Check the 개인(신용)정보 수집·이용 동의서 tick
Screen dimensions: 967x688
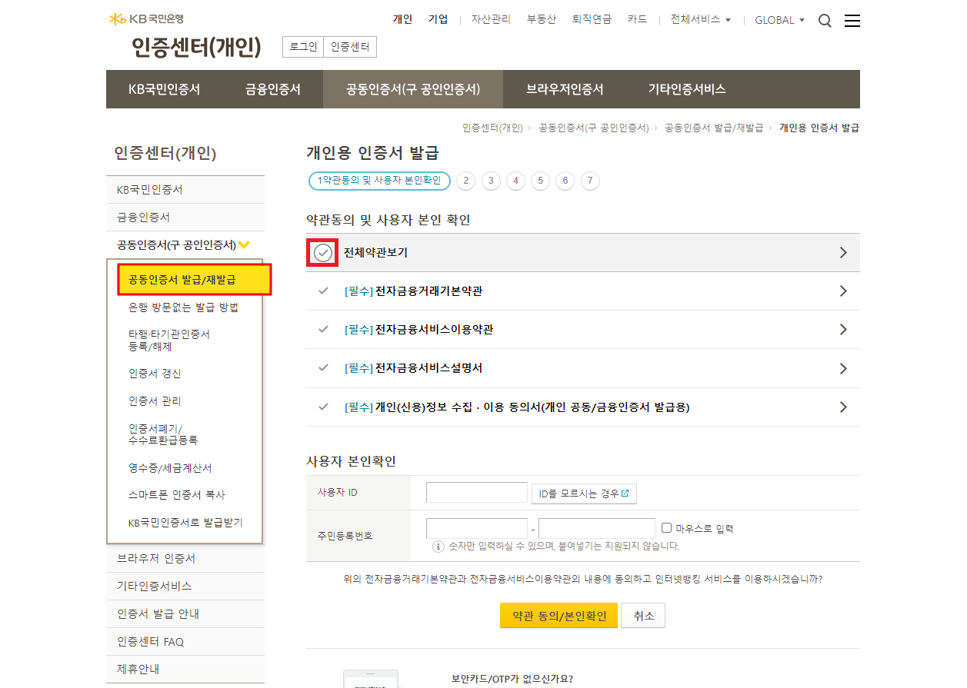(323, 407)
